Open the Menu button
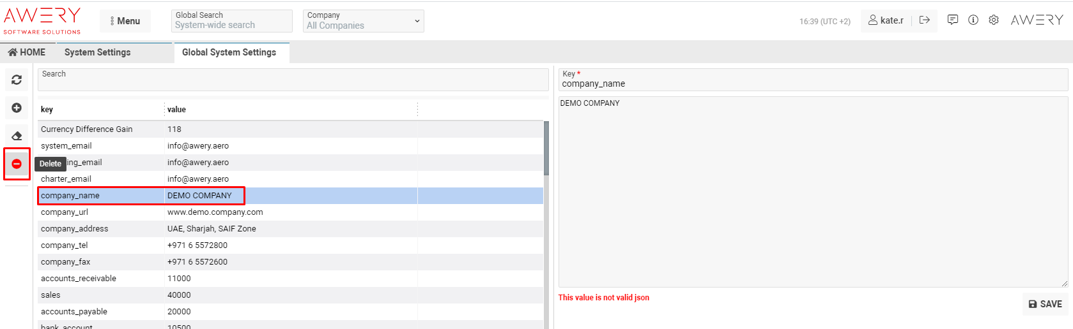1073x329 pixels. (125, 21)
